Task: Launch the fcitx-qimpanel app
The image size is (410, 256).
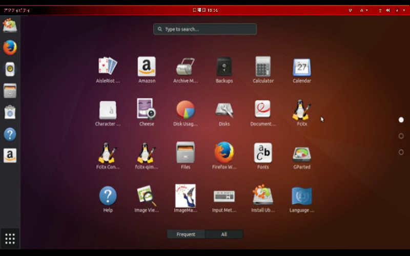Action: [147, 156]
